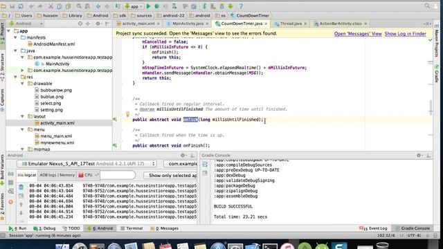Open the SDK Manager icon
Screen dimensions: 443x249
(x=221, y=6)
